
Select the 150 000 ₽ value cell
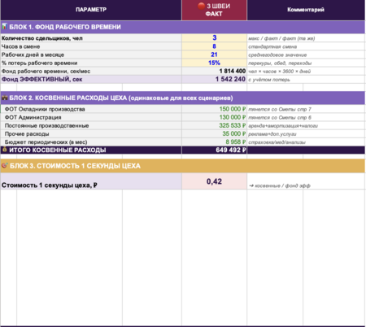(214, 109)
